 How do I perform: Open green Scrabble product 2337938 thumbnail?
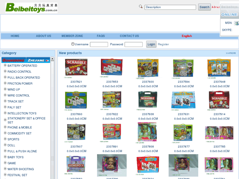[148, 100]
